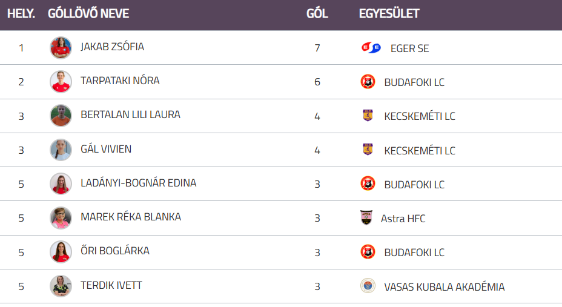The width and height of the screenshot is (562, 307).
Task: Open the Ladányi-Bognár Edina player link
Action: point(138,183)
